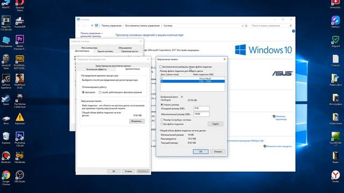
Task: Confirm Virtual Memory dialog with OK
Action: click(x=200, y=151)
